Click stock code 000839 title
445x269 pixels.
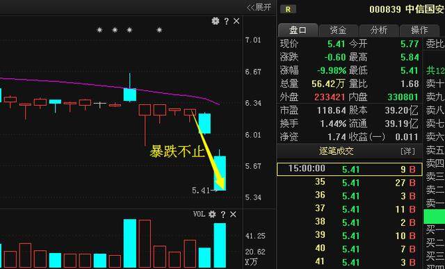coord(385,9)
